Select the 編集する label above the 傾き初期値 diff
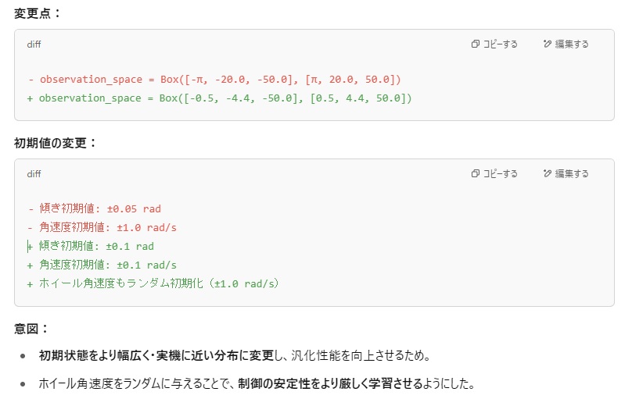632x406 pixels. (x=572, y=173)
